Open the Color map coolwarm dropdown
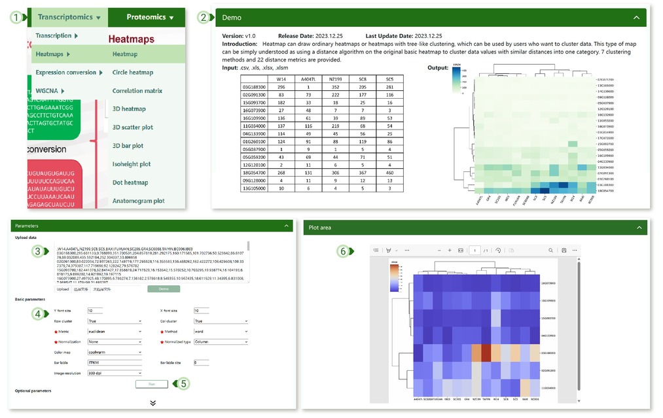 (x=115, y=352)
